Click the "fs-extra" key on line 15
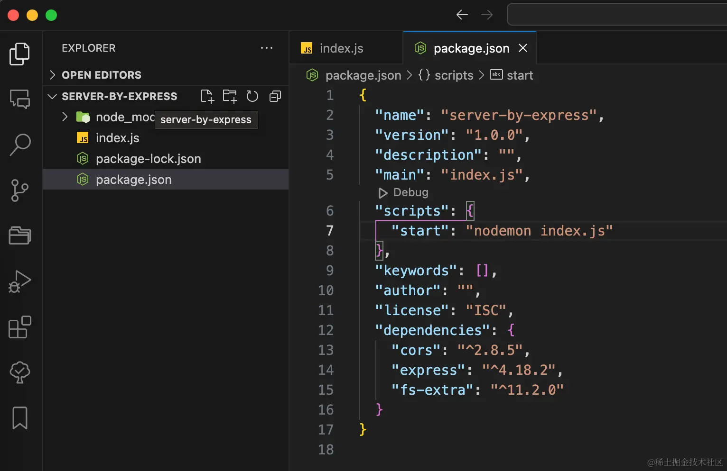727x471 pixels. 432,390
